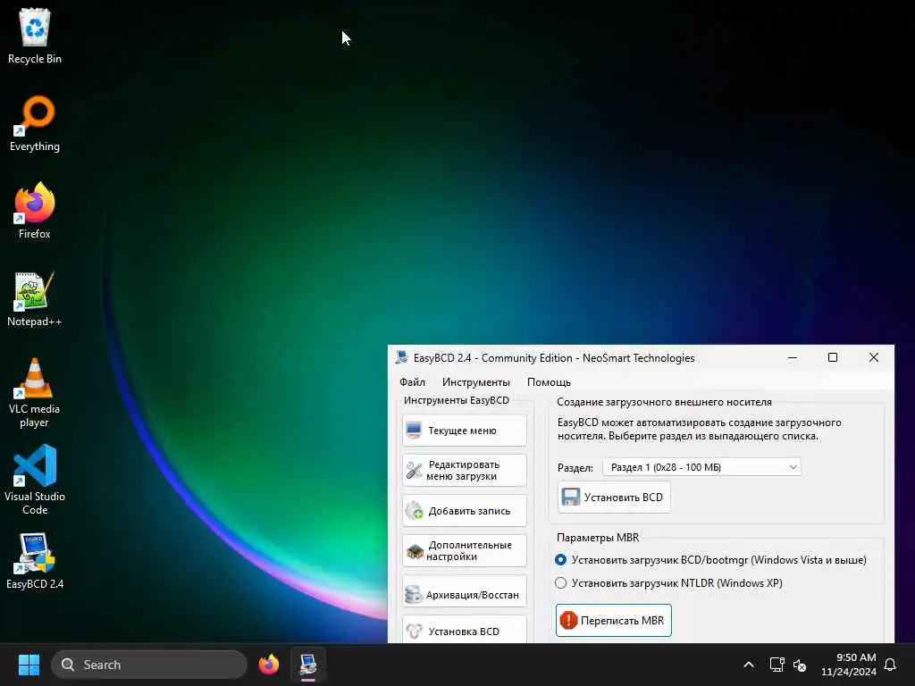Click the Установить BCD button
This screenshot has width=915, height=686.
[x=613, y=498]
